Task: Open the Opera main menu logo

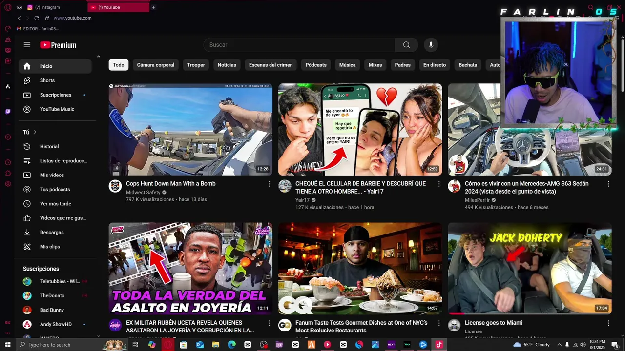Action: tap(8, 7)
